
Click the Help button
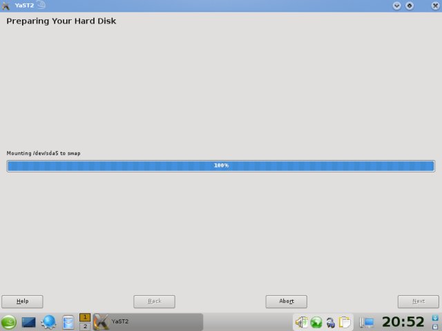coord(22,301)
